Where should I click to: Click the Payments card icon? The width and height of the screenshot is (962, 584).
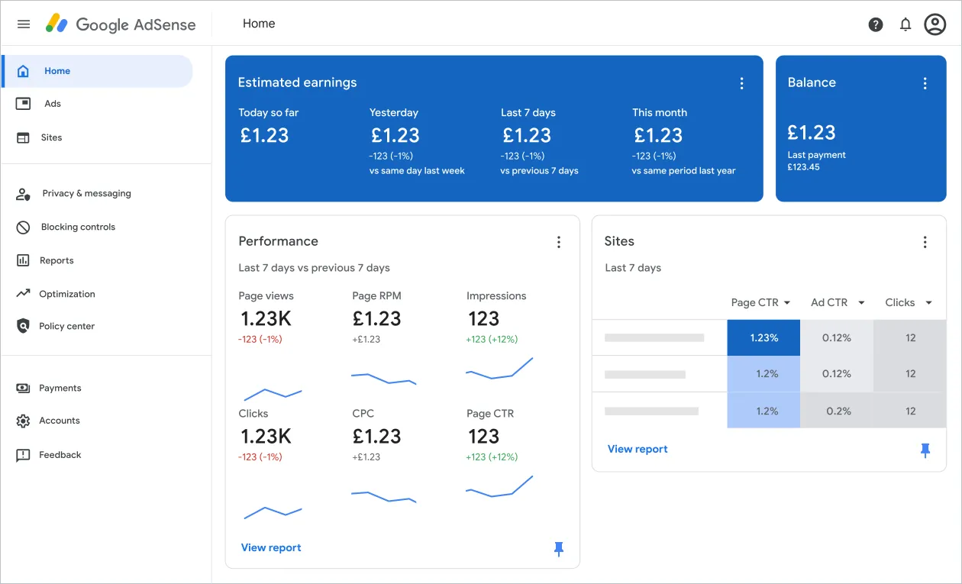pyautogui.click(x=23, y=388)
